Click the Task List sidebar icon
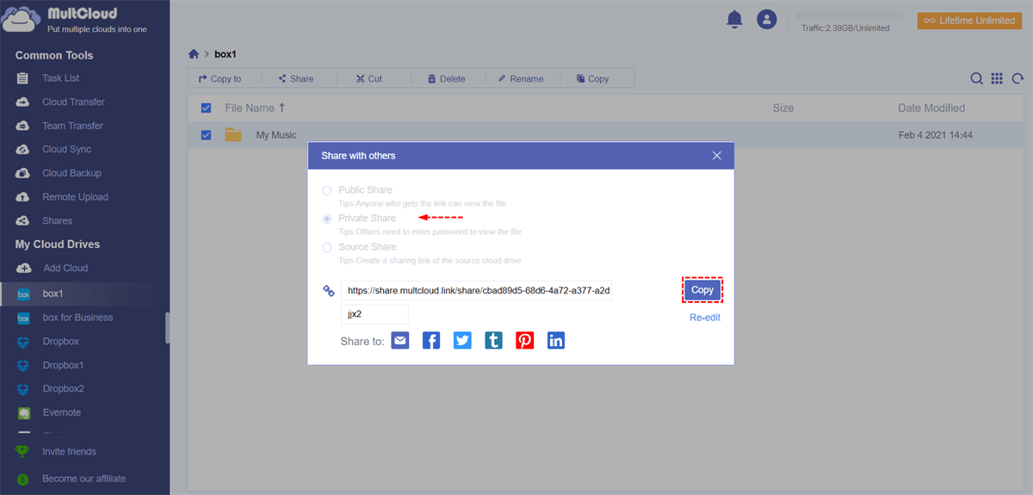 (x=23, y=78)
